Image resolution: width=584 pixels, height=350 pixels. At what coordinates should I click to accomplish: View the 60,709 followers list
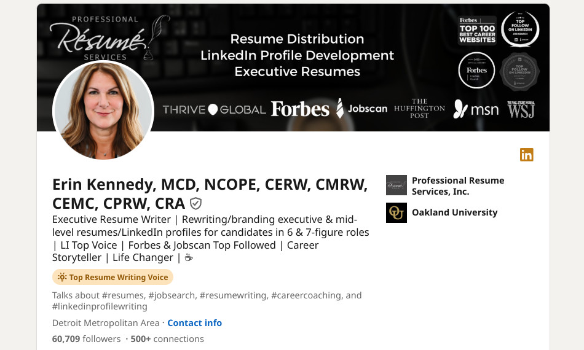pyautogui.click(x=87, y=339)
